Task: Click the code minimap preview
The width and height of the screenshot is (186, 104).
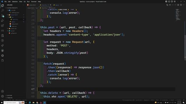Action: pyautogui.click(x=178, y=15)
